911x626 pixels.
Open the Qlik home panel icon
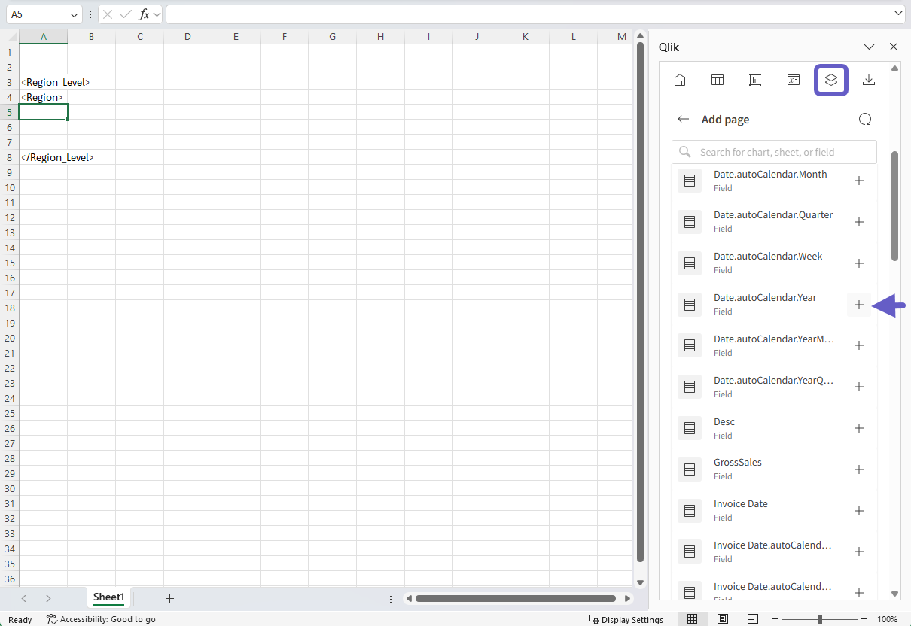680,80
